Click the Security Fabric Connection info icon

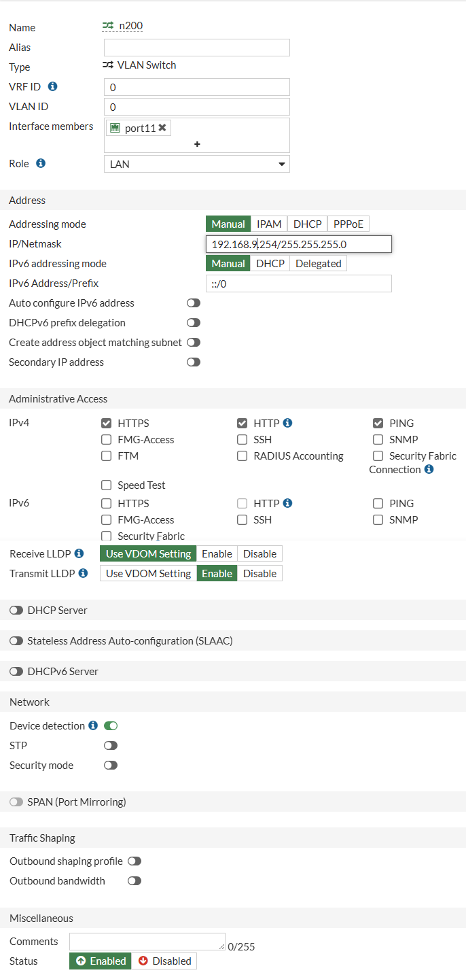click(x=429, y=469)
